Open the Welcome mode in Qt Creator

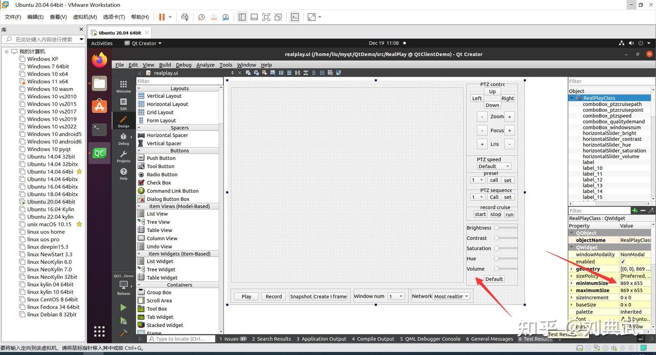point(123,86)
